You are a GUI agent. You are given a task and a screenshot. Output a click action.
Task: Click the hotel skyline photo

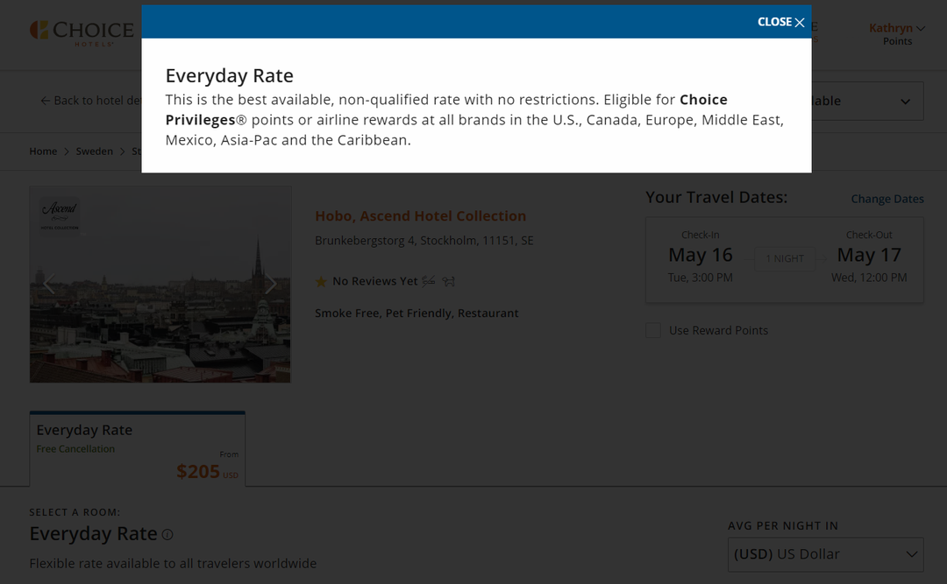tap(160, 284)
